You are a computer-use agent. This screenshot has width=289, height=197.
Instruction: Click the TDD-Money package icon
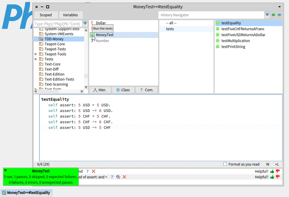pyautogui.click(x=41, y=39)
